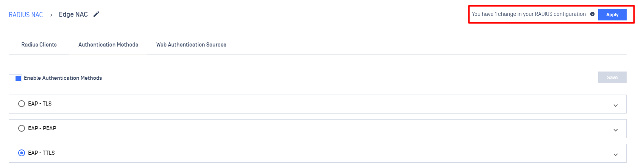Open the Web Authentication Sources tab
Image resolution: width=638 pixels, height=168 pixels.
click(x=191, y=45)
